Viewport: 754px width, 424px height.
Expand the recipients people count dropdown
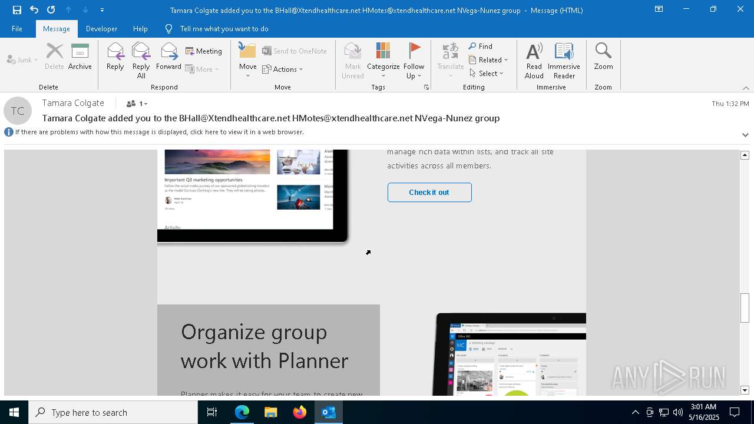[137, 104]
